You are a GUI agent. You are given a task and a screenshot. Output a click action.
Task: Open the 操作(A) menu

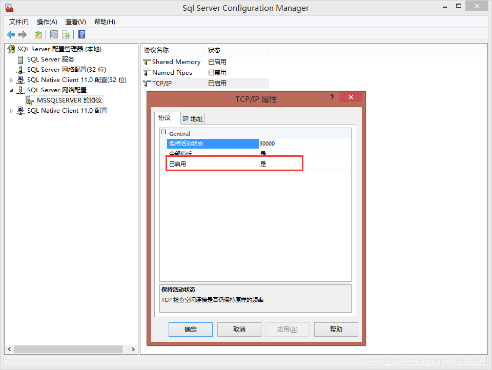[x=47, y=22]
